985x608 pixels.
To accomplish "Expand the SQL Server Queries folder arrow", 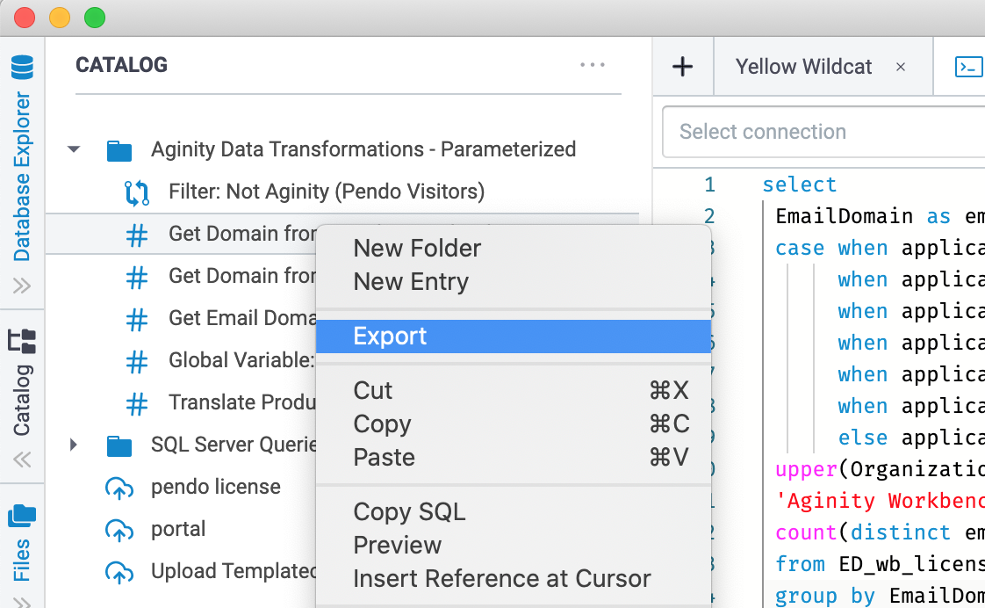I will coord(74,445).
